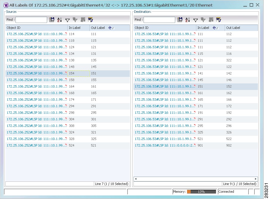Select Destination In Label cell 141

click(210, 73)
